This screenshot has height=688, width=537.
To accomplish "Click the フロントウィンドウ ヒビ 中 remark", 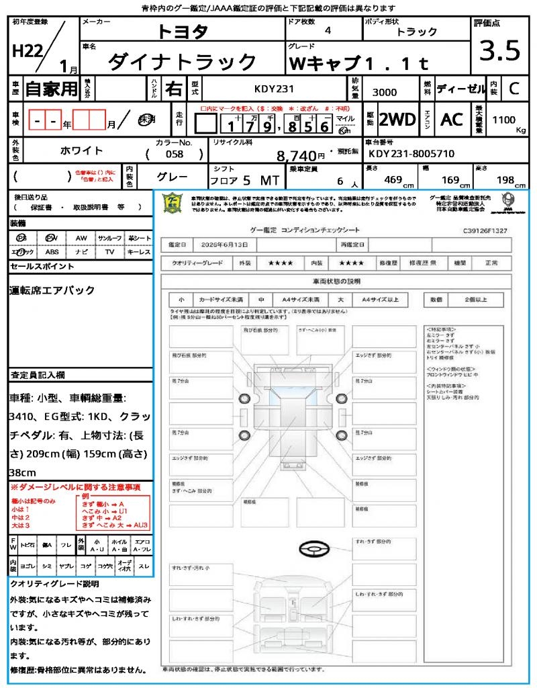I will click(x=452, y=375).
